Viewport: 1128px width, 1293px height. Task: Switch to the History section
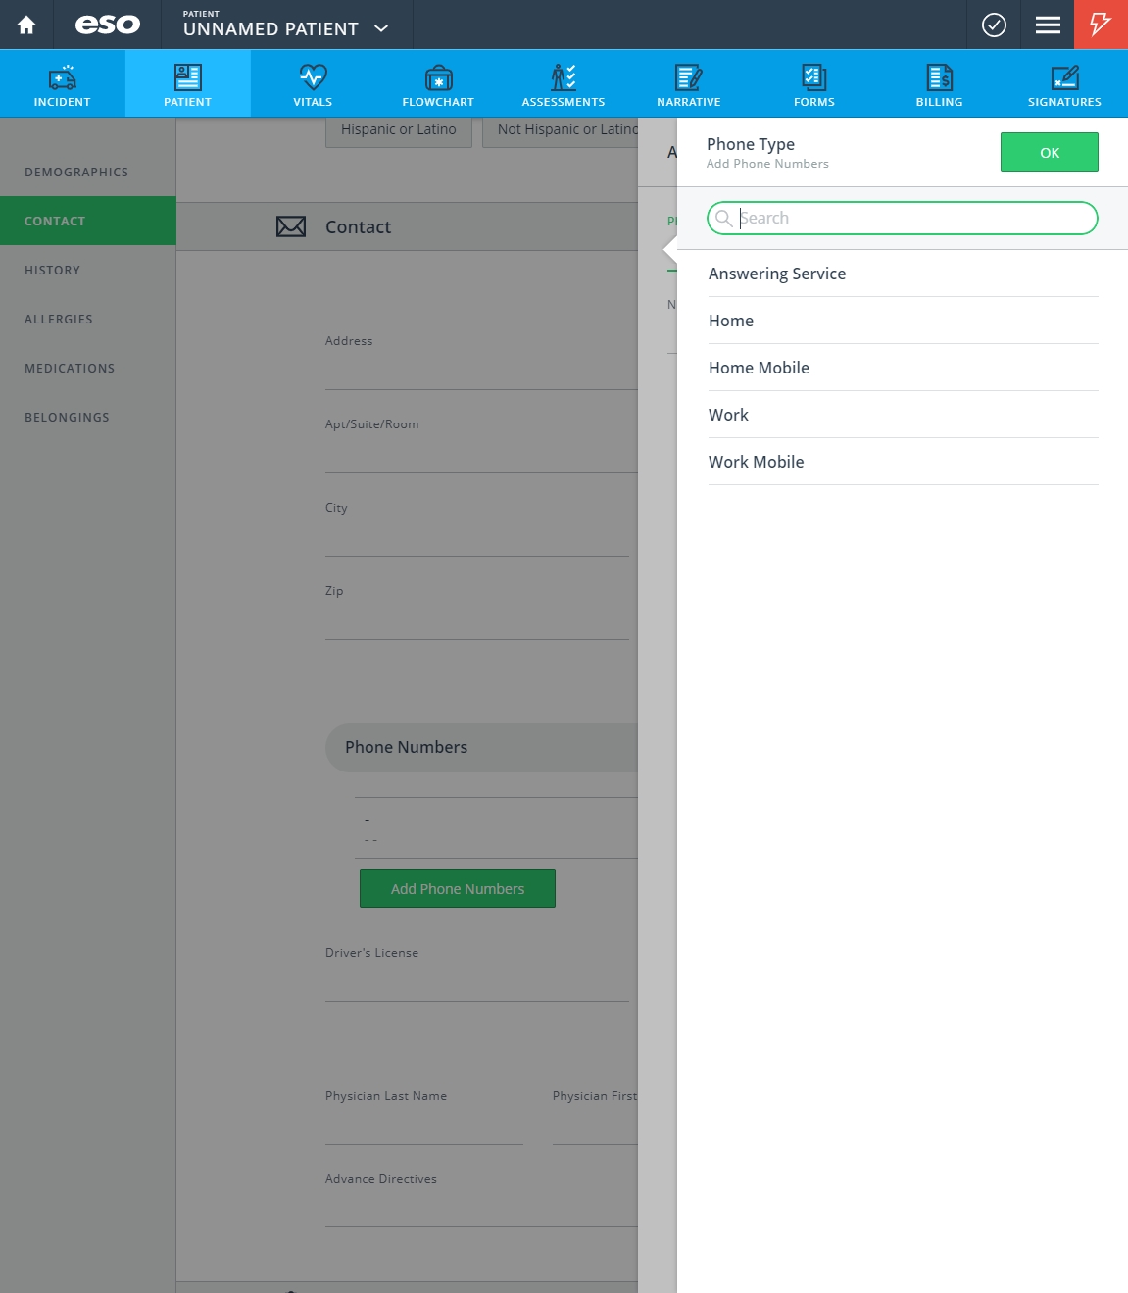tap(52, 270)
